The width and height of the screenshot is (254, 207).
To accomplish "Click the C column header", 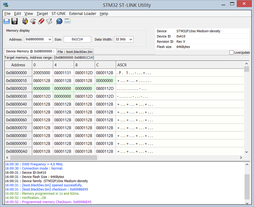I will tap(105, 65).
